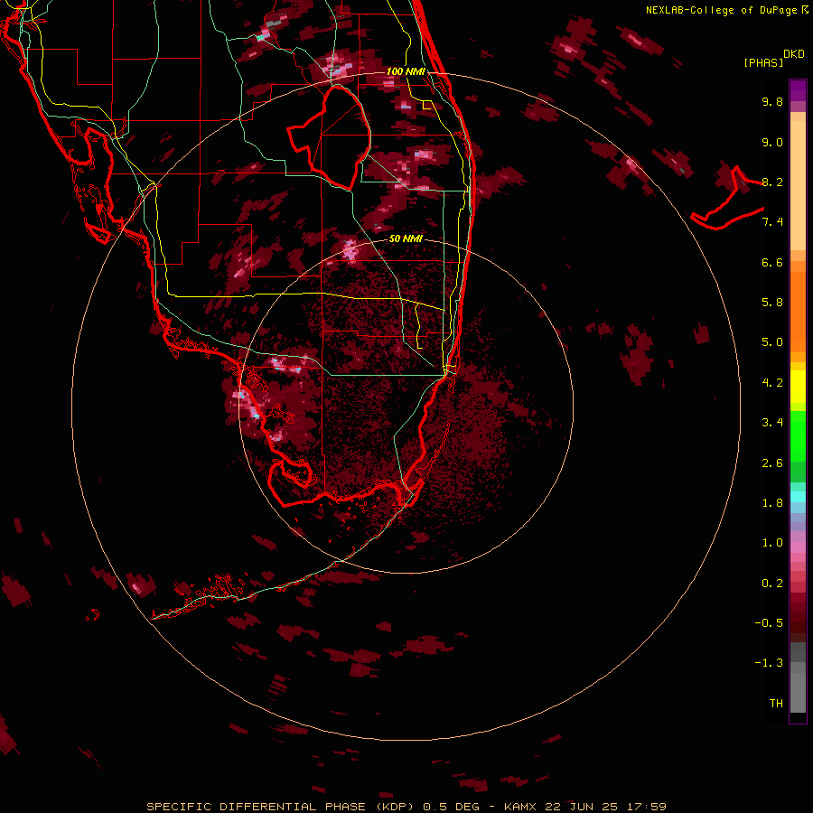
Task: Click the 9.8 scale value
Action: (x=772, y=101)
